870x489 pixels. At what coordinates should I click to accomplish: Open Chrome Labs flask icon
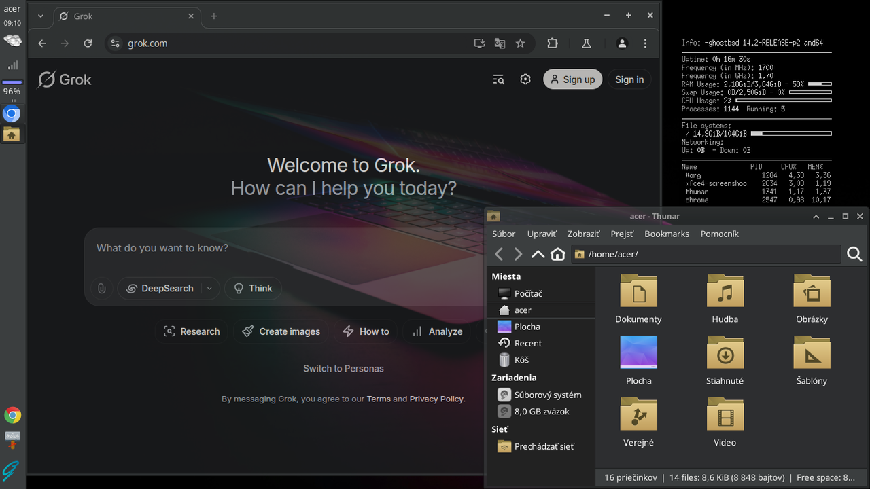586,43
